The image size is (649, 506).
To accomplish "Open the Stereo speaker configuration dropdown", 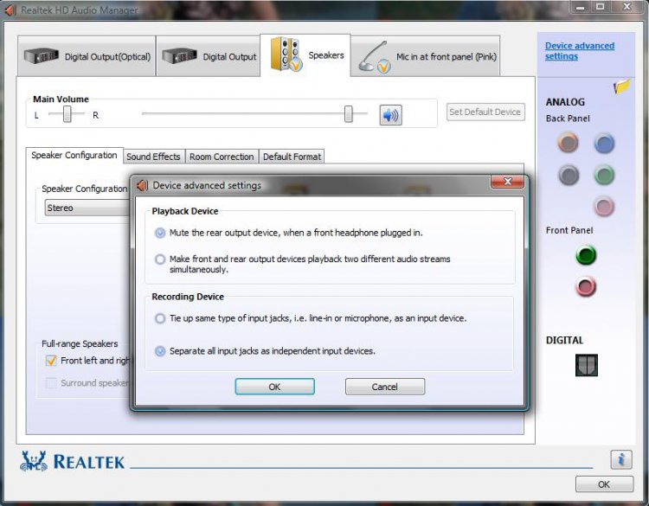I will click(x=87, y=208).
